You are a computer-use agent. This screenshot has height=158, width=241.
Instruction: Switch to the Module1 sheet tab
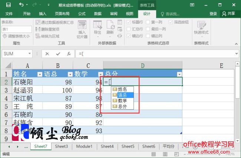click(x=84, y=147)
